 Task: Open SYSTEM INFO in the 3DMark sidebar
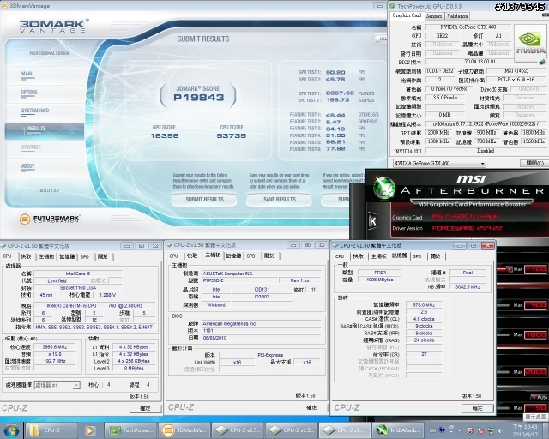pos(34,111)
